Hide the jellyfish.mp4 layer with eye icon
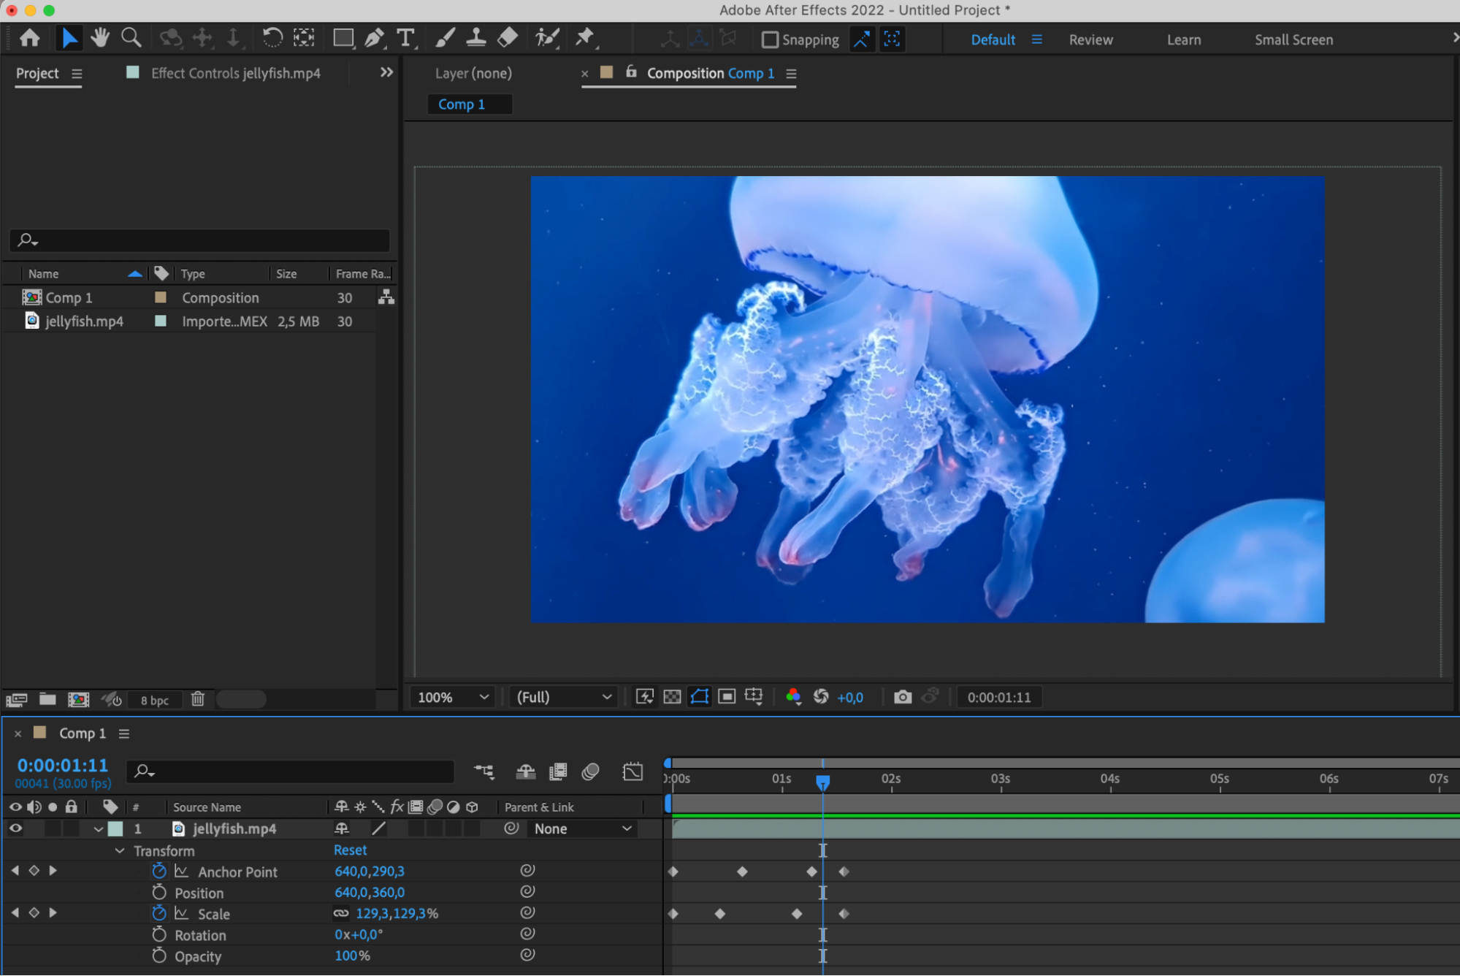 (x=15, y=828)
